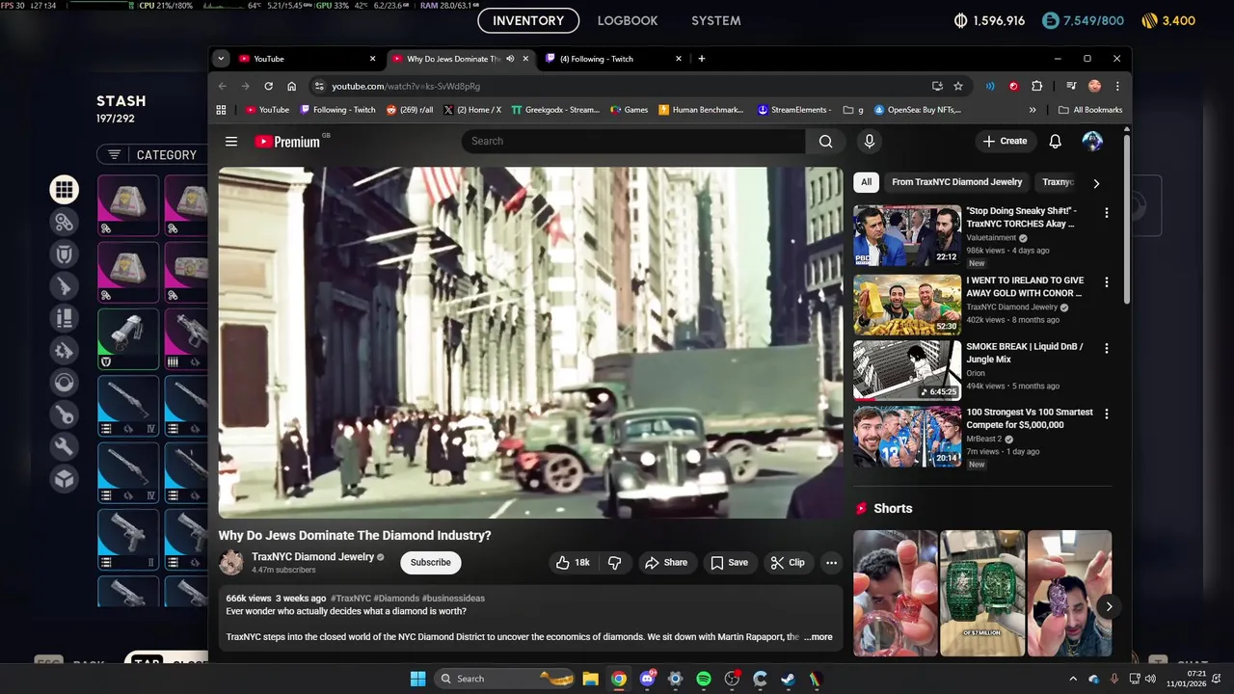Reload the current page
Screen dimensions: 1234x694
[x=268, y=86]
